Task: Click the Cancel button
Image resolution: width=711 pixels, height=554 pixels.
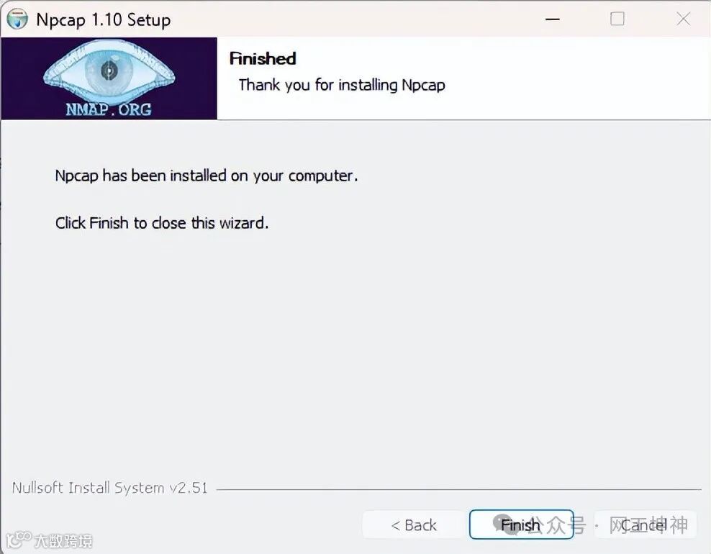Action: (646, 525)
